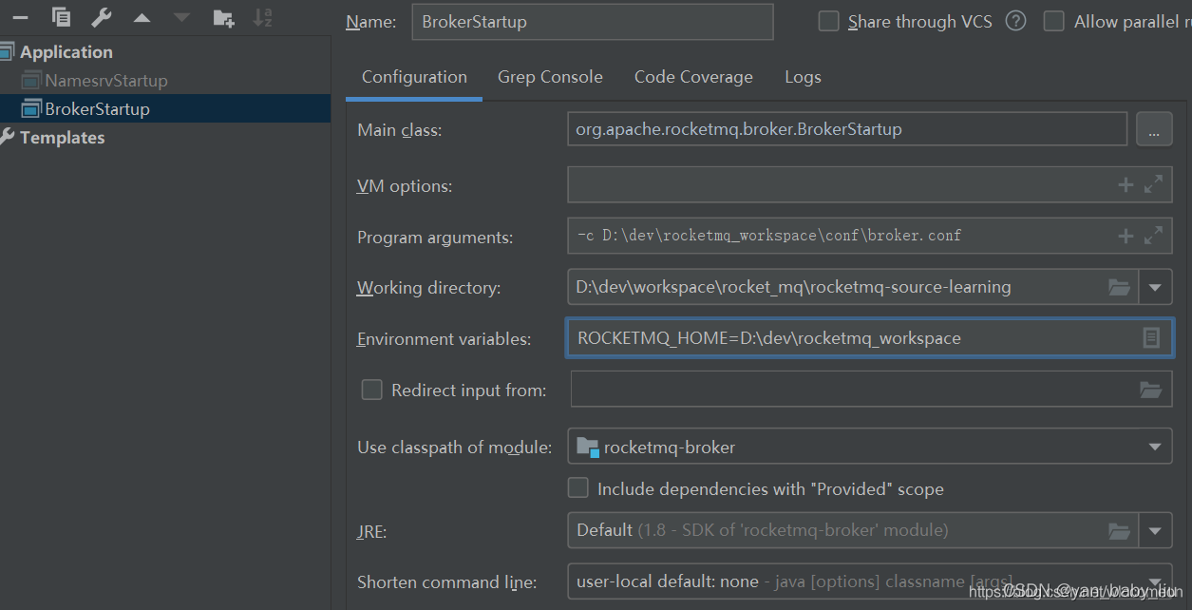This screenshot has width=1192, height=610.
Task: Open Use classpath of module dropdown
Action: click(1155, 447)
